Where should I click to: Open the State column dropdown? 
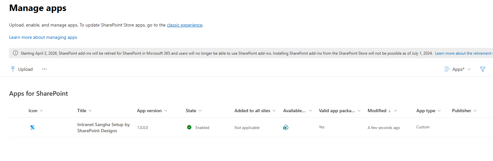pos(200,111)
